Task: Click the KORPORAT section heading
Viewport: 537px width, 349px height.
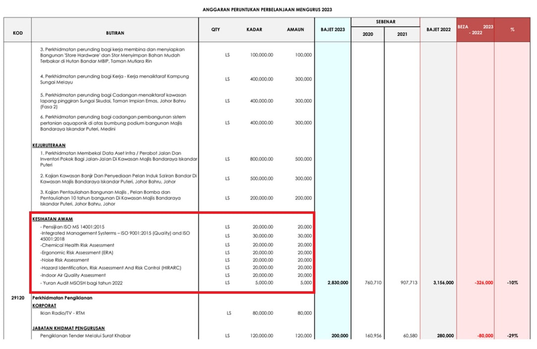Action: (x=44, y=305)
